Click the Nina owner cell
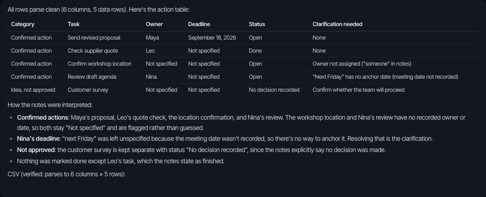Screen dimensions: 486x197 [x=151, y=77]
